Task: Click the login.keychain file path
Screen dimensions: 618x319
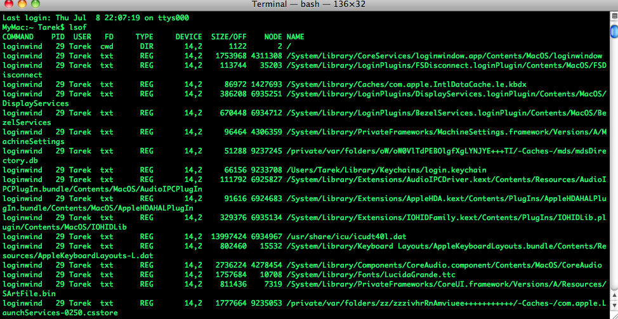Action: pyautogui.click(x=386, y=170)
